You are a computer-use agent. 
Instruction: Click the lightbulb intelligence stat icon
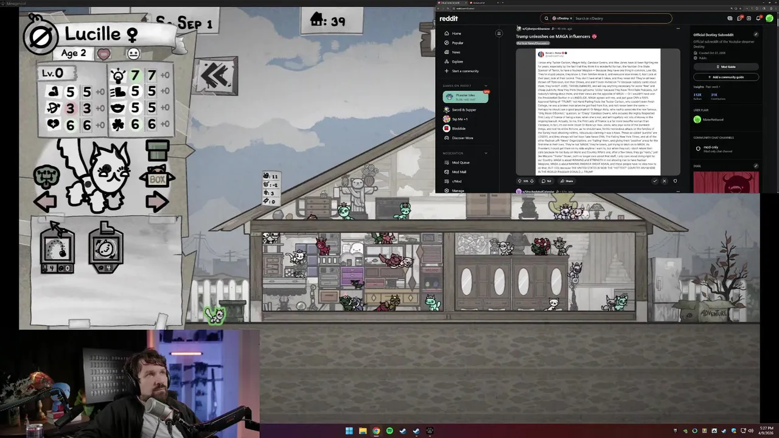click(118, 75)
